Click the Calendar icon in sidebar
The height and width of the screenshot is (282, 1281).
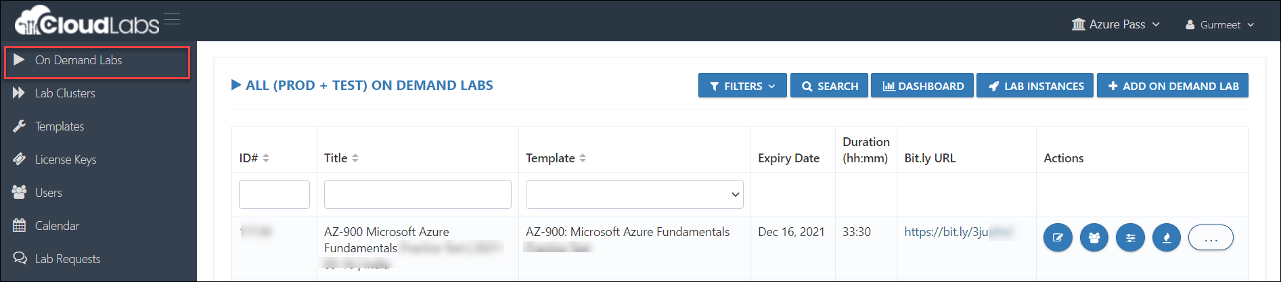pos(19,225)
